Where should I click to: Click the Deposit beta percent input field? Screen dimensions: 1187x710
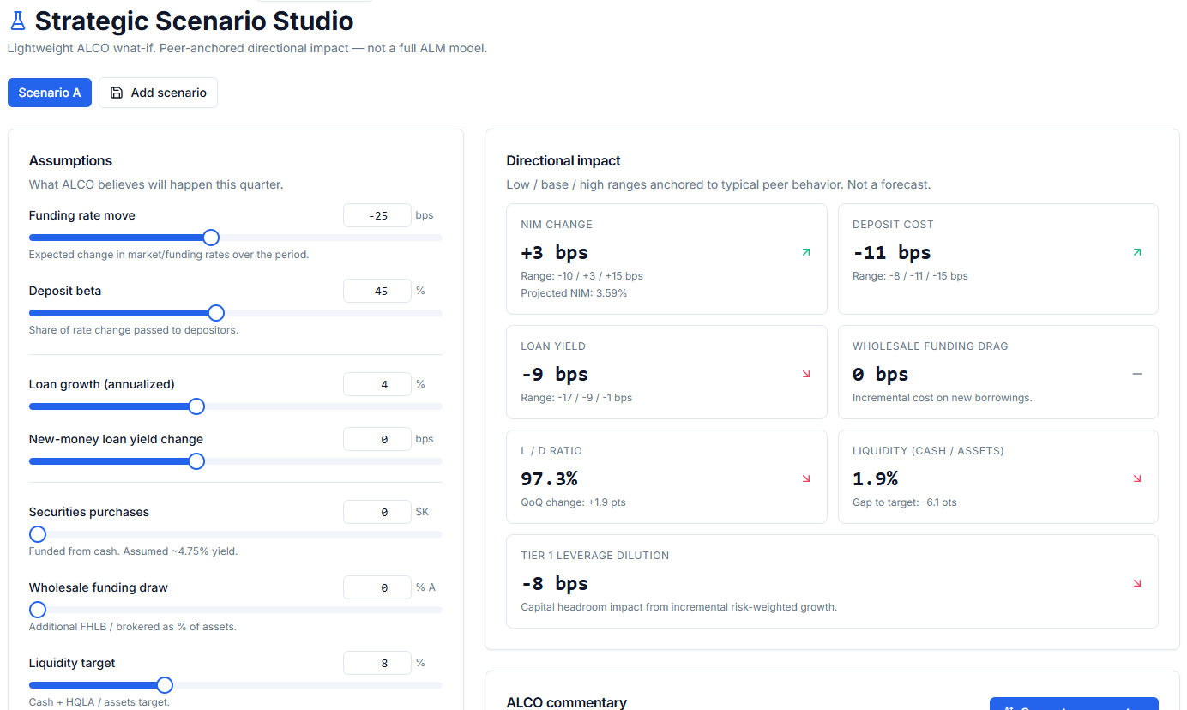(x=377, y=291)
